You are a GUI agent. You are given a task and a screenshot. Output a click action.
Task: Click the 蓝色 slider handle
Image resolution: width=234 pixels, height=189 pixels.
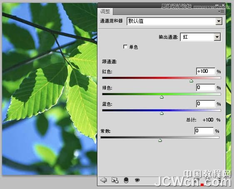[162, 113]
